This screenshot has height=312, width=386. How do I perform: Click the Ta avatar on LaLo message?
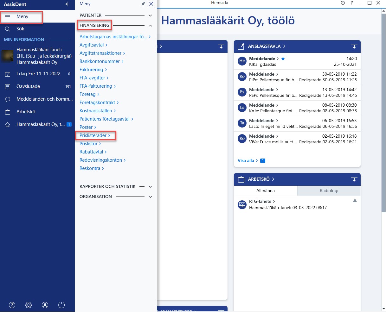(242, 123)
